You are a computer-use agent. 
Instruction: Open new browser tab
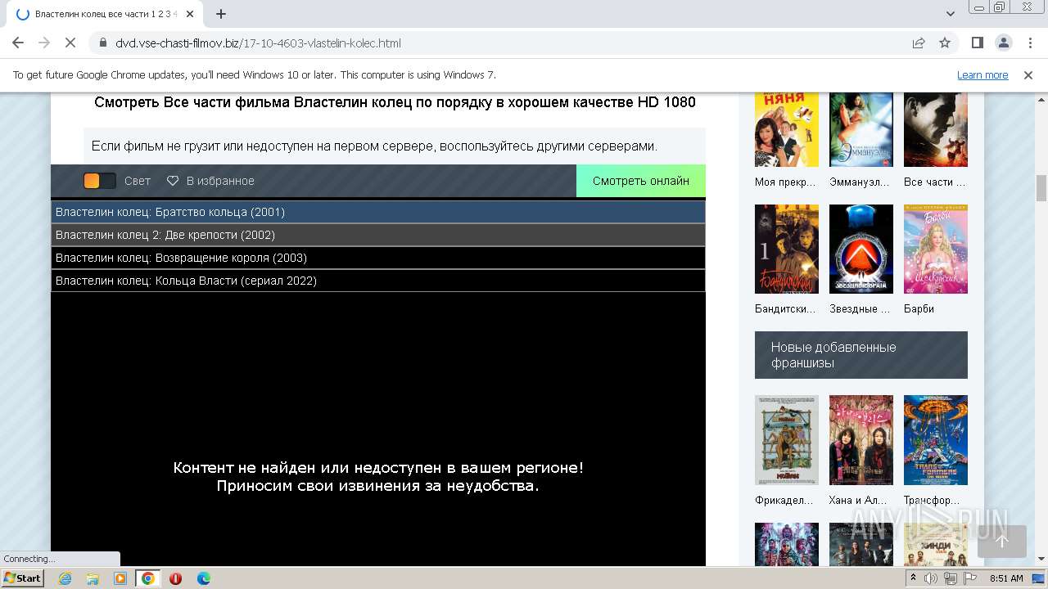(221, 14)
